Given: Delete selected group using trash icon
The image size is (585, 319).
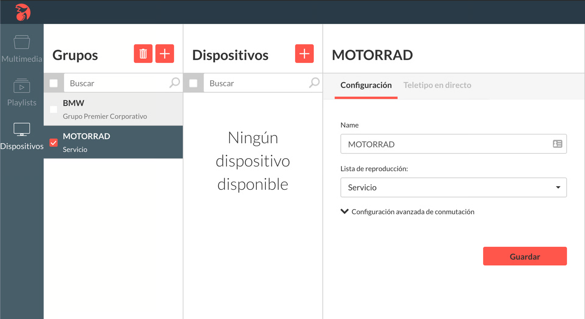Looking at the screenshot, I should point(143,53).
